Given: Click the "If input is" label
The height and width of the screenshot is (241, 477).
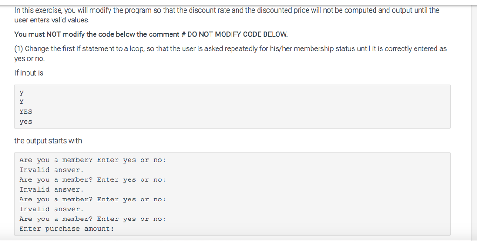Looking at the screenshot, I should click(29, 73).
